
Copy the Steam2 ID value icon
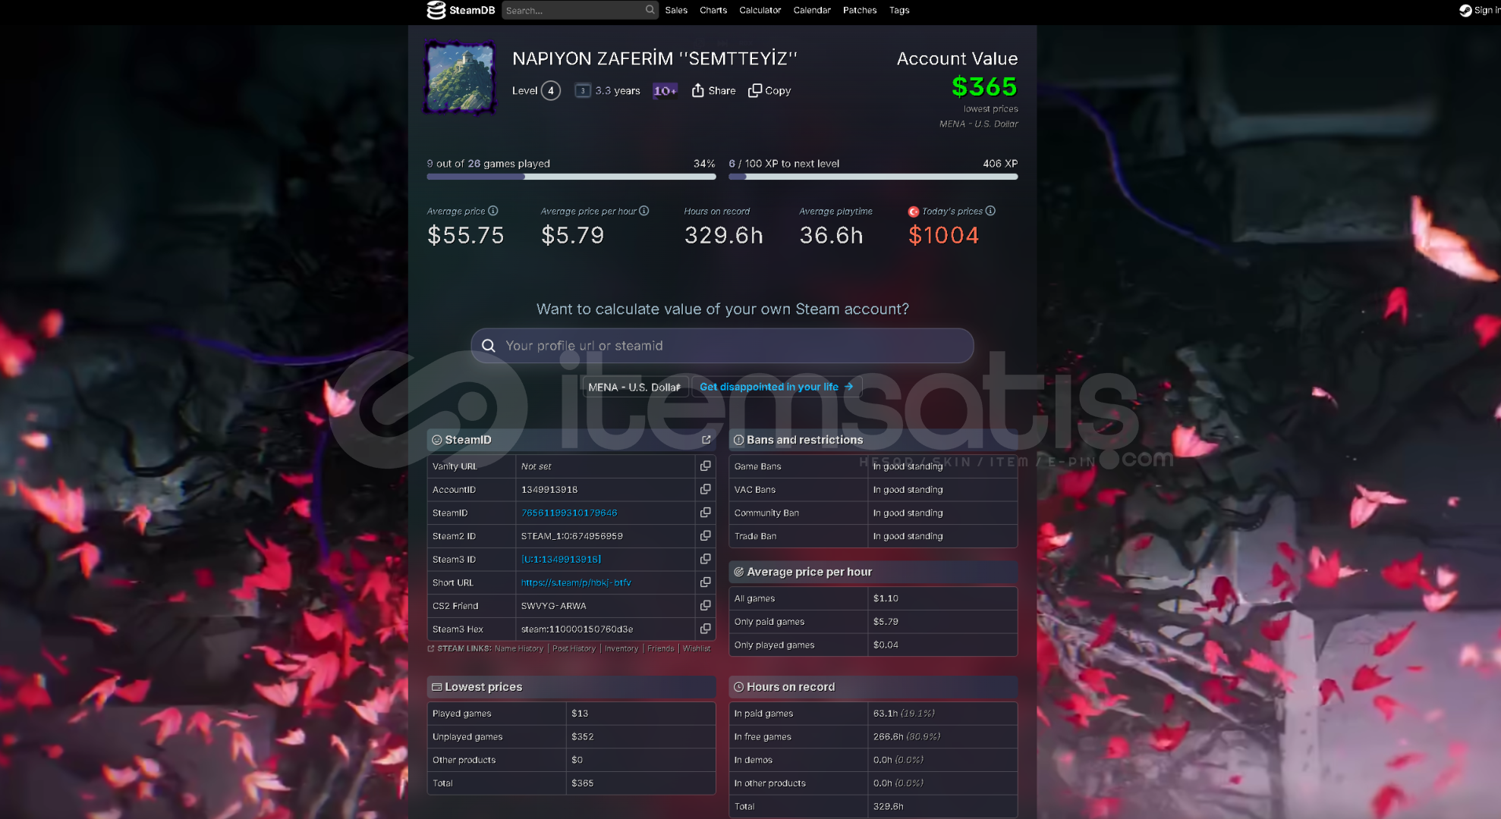tap(705, 535)
